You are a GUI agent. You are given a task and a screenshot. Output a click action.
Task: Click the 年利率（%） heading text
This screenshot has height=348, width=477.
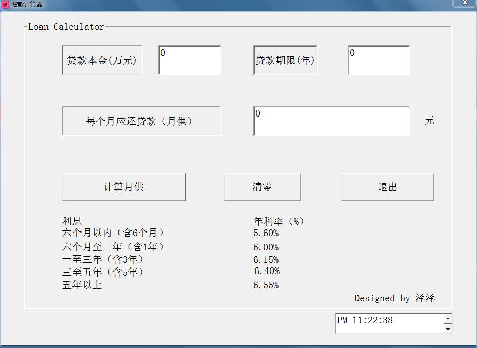pyautogui.click(x=279, y=221)
